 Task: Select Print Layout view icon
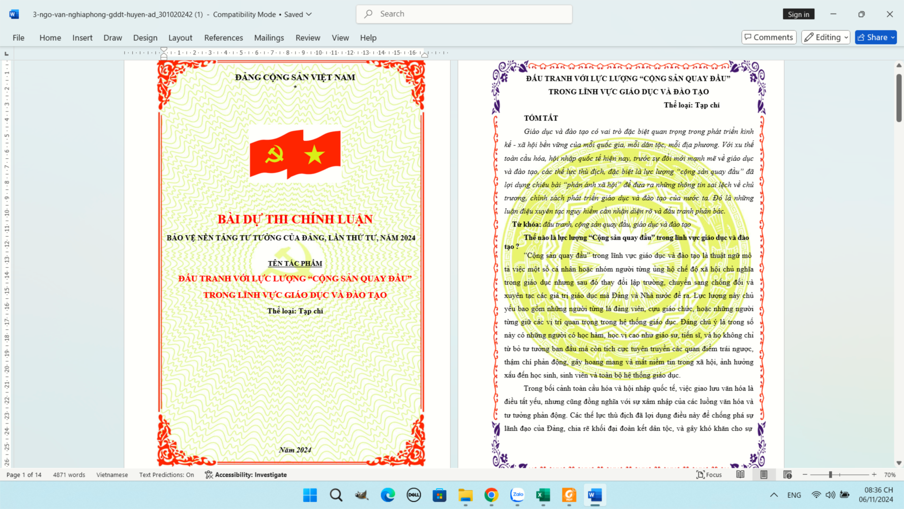764,474
